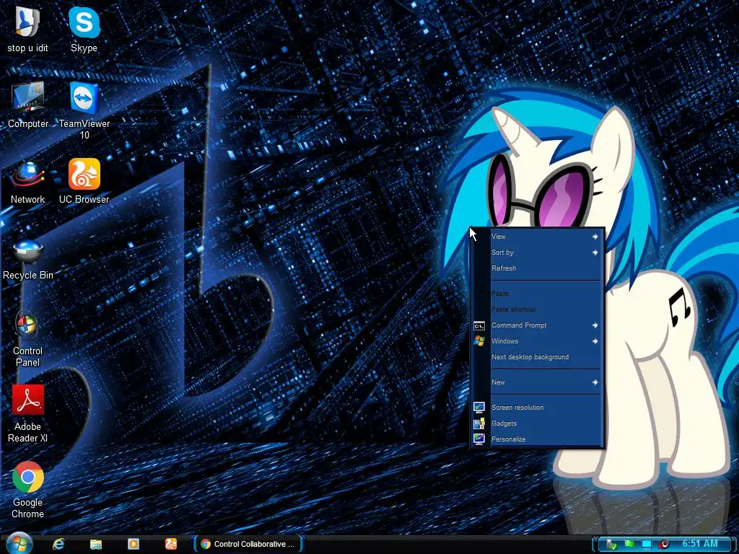
Task: Open the 'stop u idit' desktop icon
Action: click(x=27, y=28)
